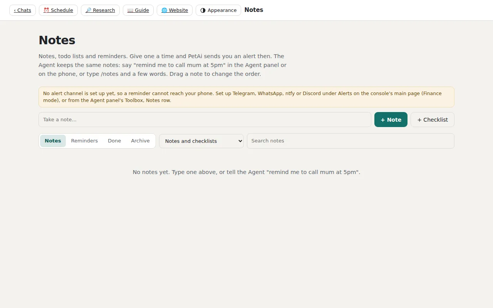Click the globe Website icon

point(164,10)
